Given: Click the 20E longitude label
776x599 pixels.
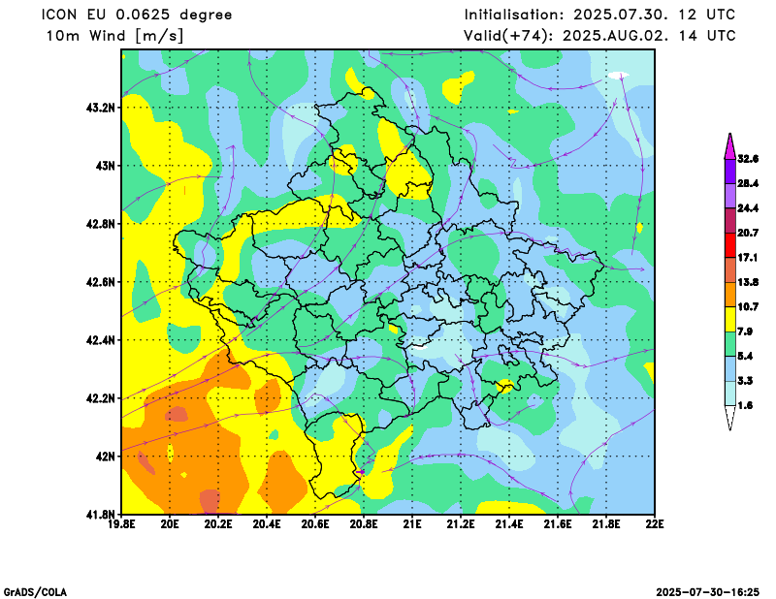Looking at the screenshot, I should (x=171, y=523).
